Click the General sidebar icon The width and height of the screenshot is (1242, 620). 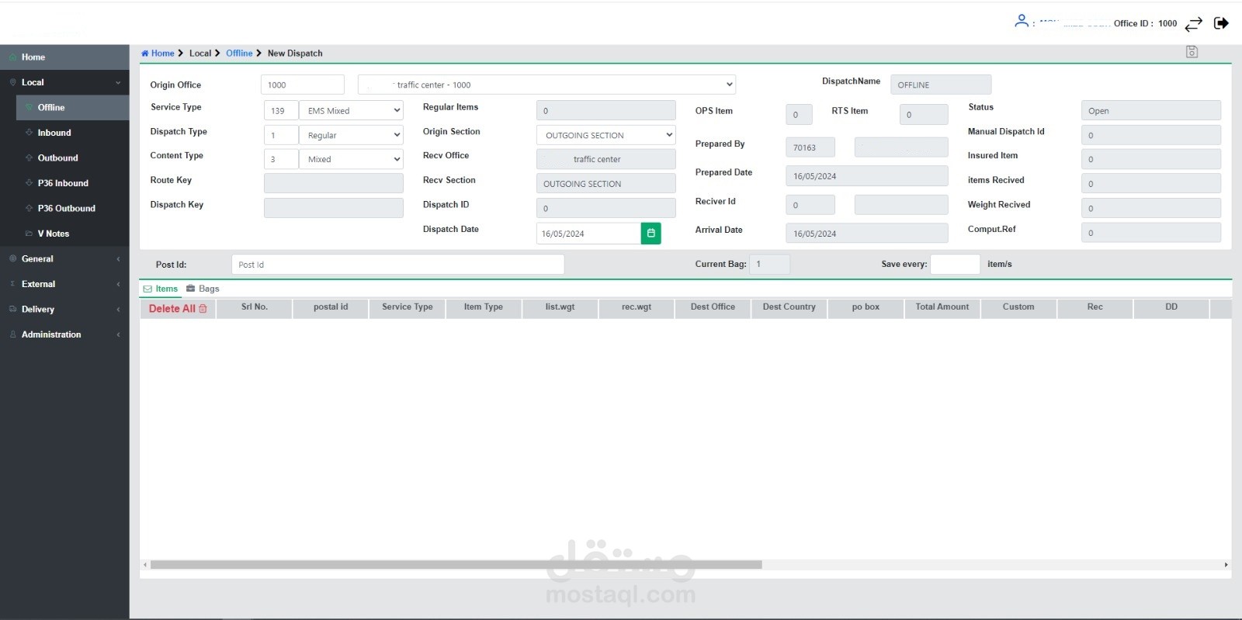13,258
